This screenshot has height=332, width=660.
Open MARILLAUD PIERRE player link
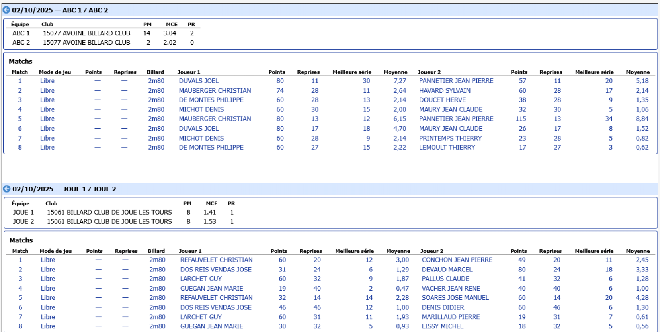(451, 317)
